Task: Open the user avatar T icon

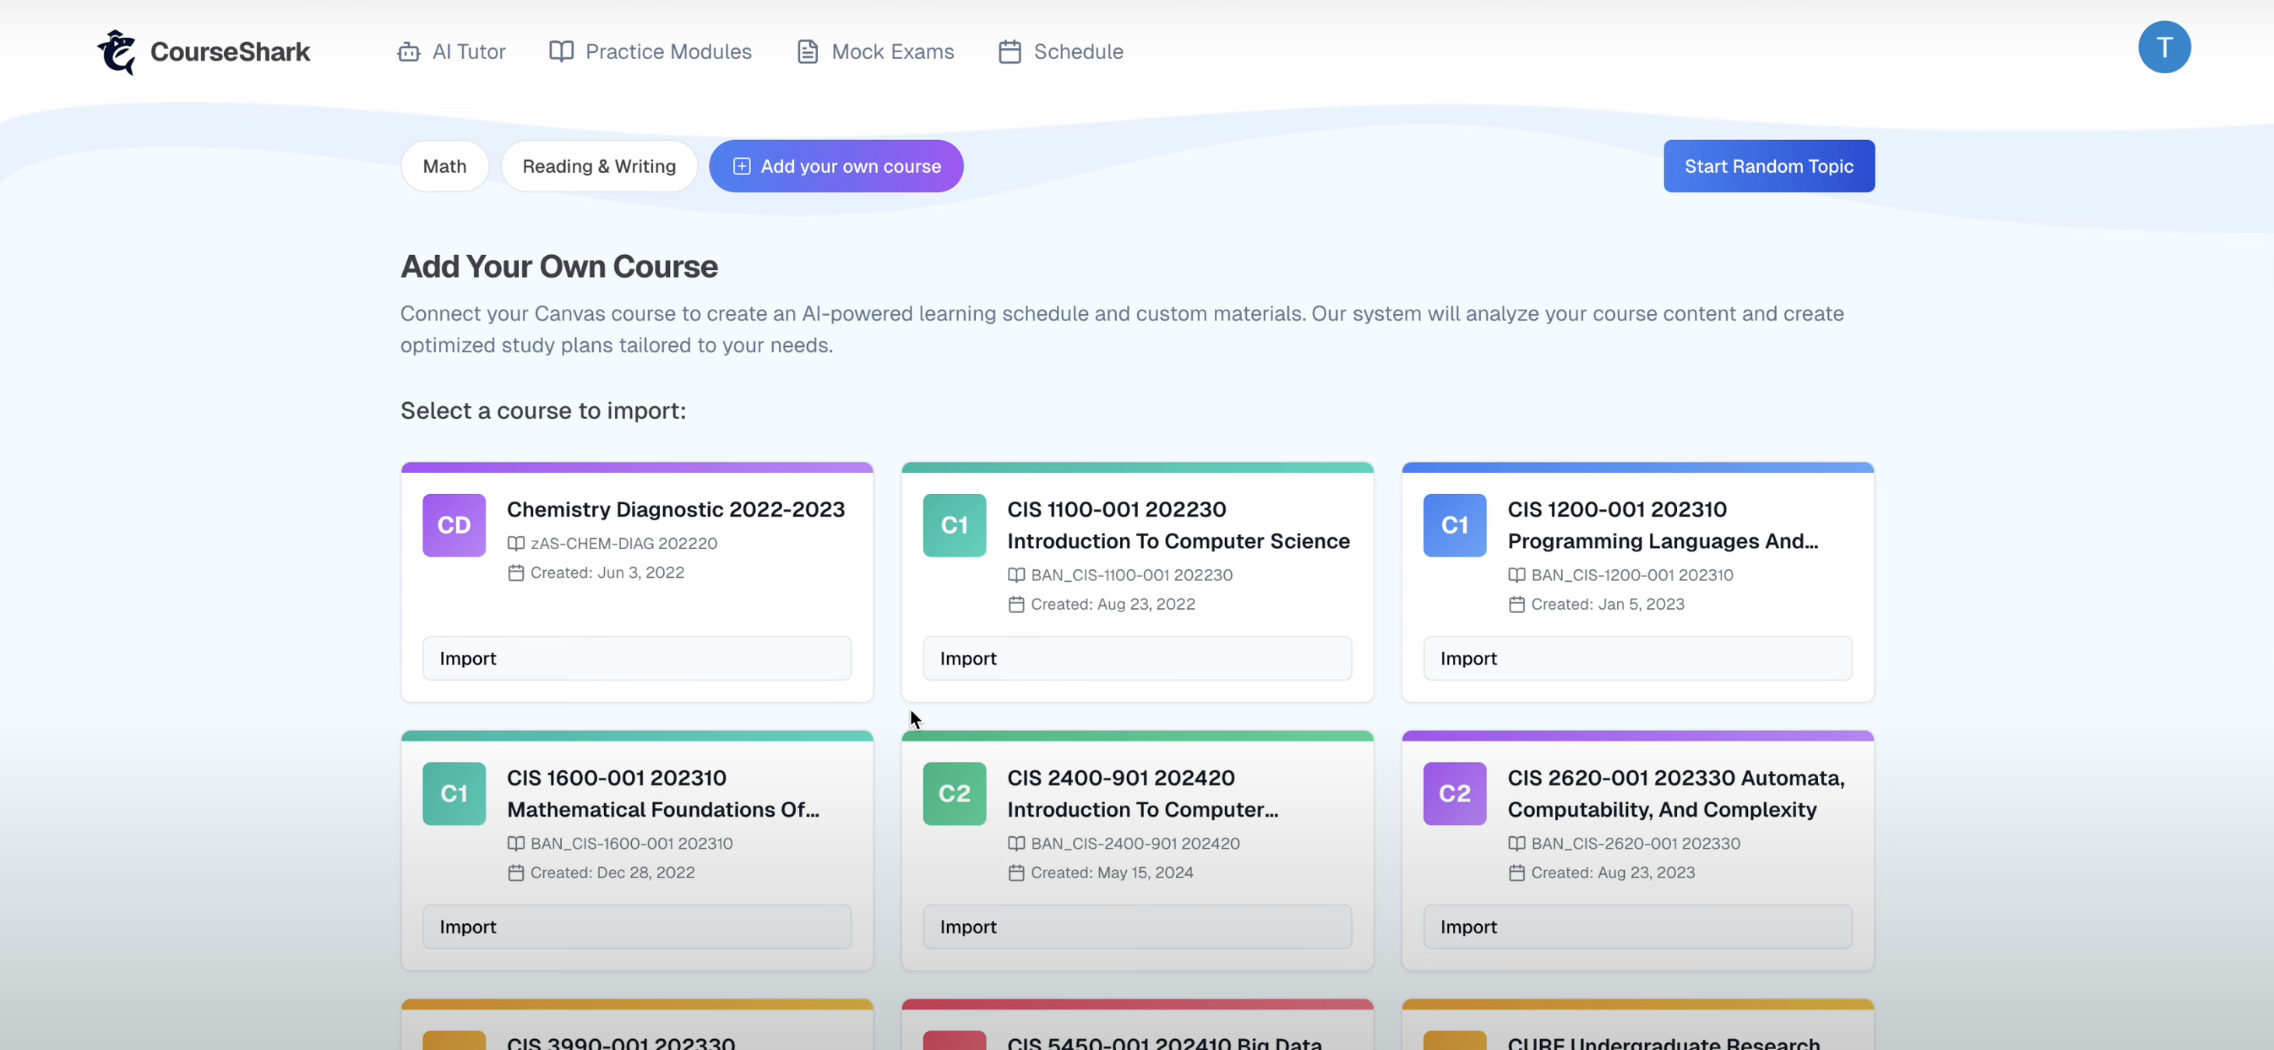Action: 2163,47
